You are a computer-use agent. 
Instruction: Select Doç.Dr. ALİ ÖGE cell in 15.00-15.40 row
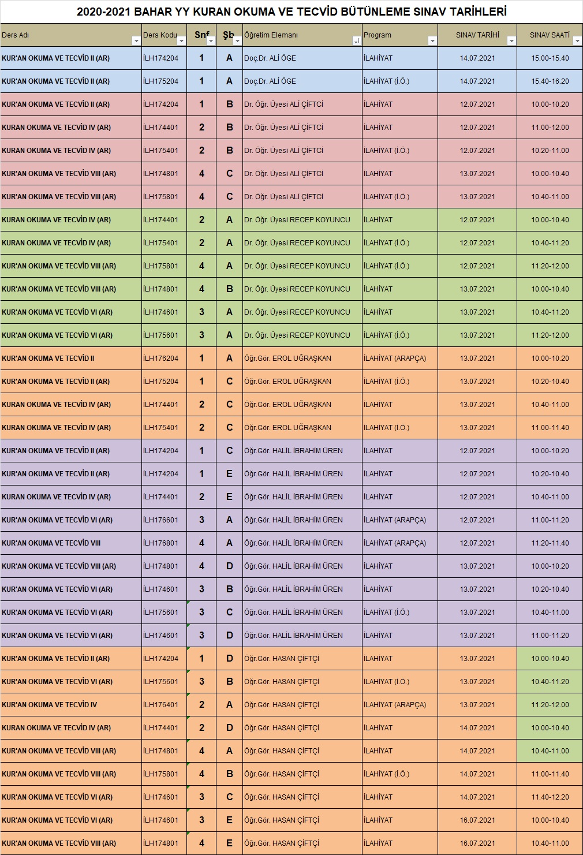tap(302, 58)
